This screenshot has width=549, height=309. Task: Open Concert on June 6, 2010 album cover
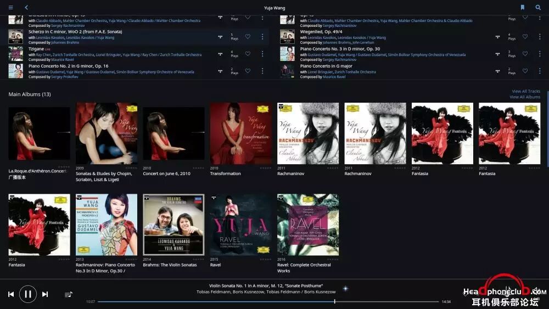[x=173, y=133]
